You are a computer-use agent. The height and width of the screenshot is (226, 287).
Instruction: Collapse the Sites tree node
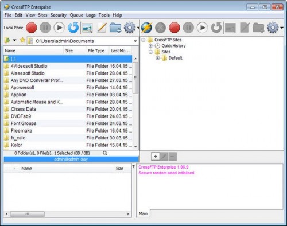click(x=150, y=52)
